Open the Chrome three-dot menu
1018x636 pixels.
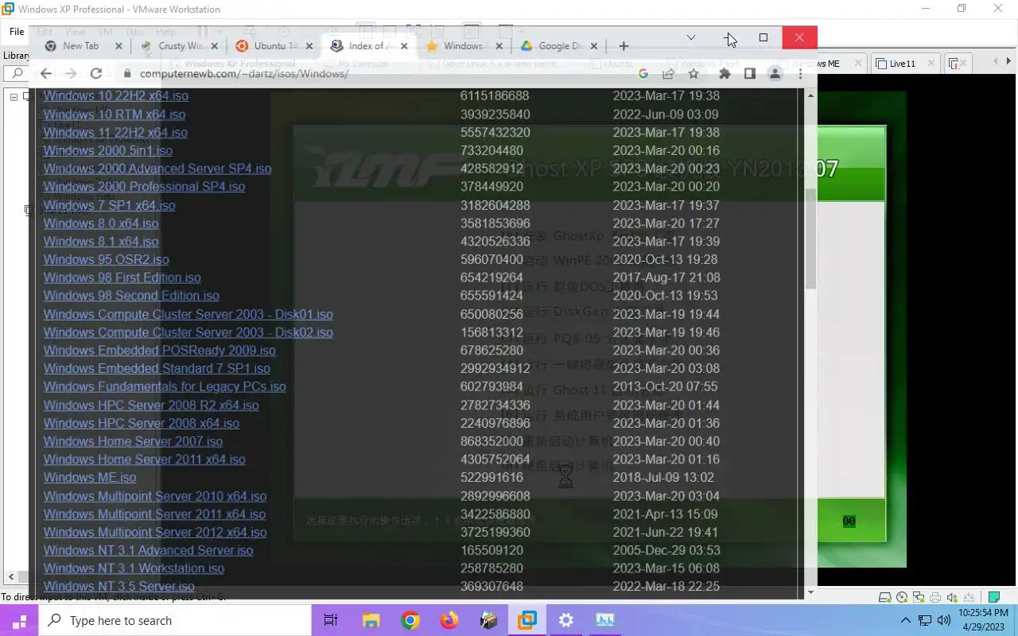[800, 74]
